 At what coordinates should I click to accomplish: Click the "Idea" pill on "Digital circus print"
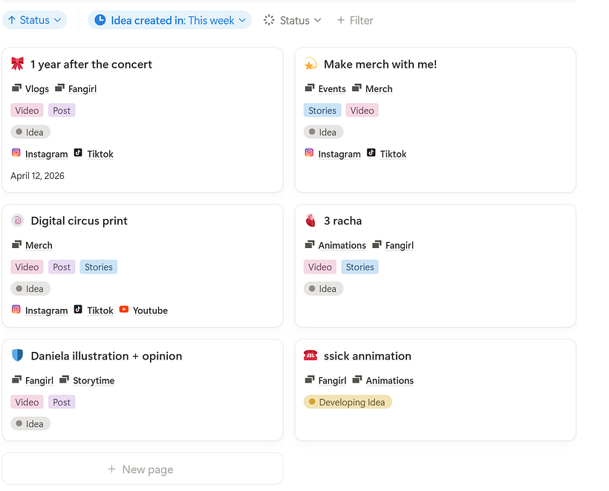[x=30, y=288]
